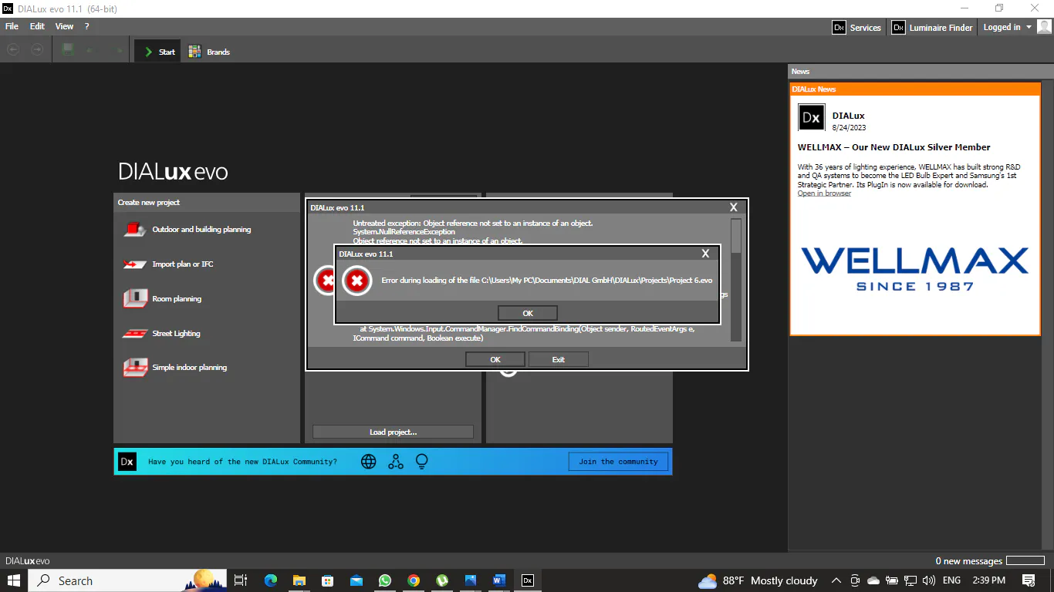Open the View menu
The height and width of the screenshot is (592, 1054).
65,26
